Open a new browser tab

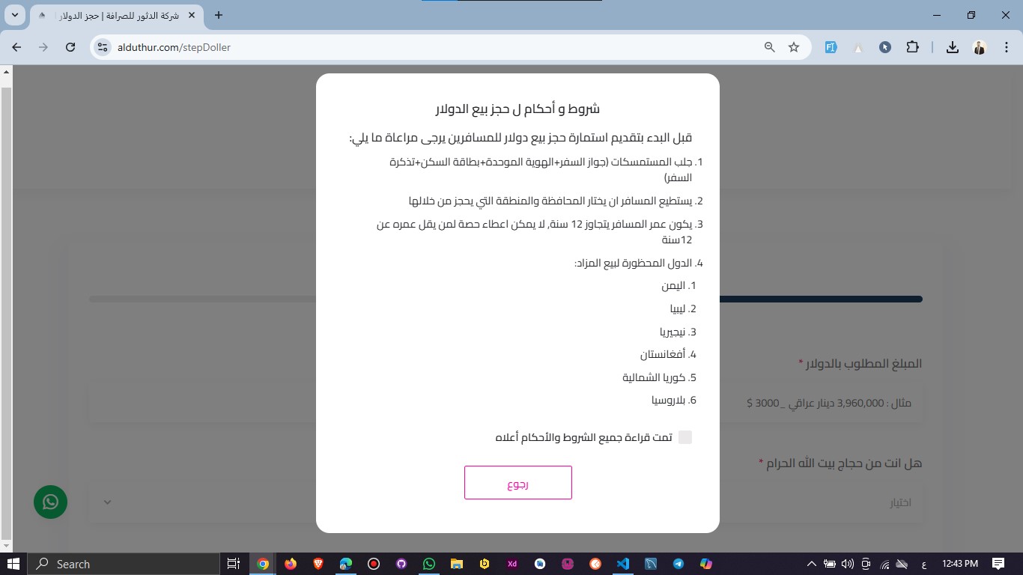[x=219, y=15]
